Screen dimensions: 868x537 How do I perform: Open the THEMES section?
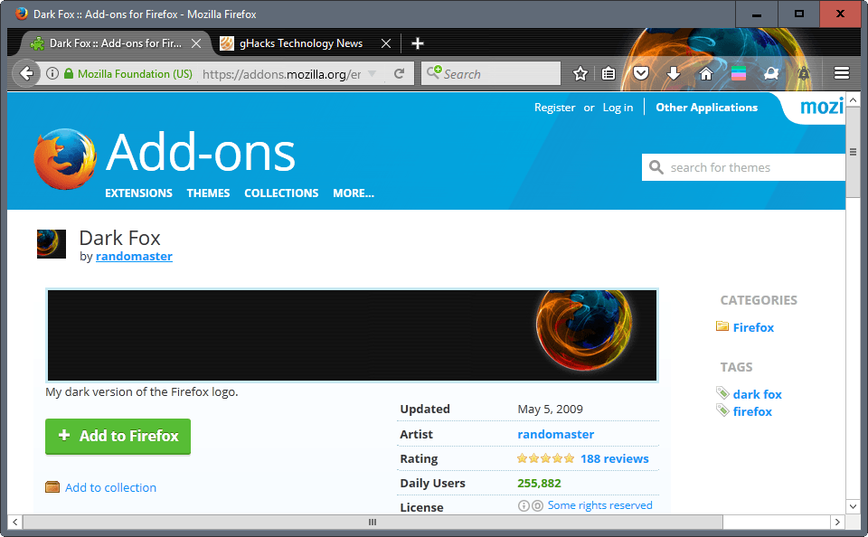208,193
